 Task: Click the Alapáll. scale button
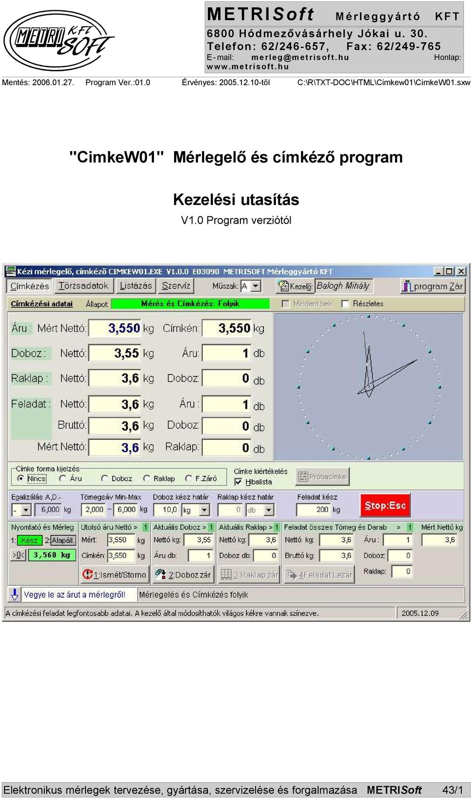coord(62,540)
